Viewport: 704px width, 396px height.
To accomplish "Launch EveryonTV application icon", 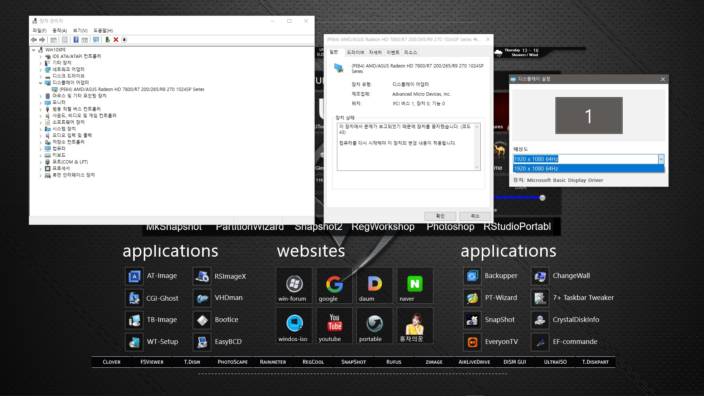I will [472, 342].
